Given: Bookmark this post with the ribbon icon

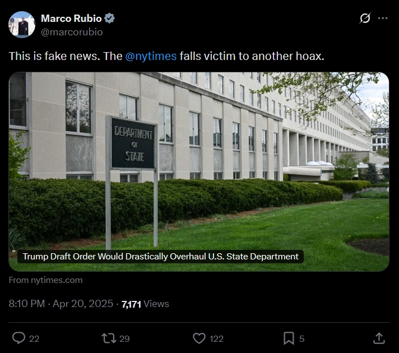Looking at the screenshot, I should coord(289,338).
